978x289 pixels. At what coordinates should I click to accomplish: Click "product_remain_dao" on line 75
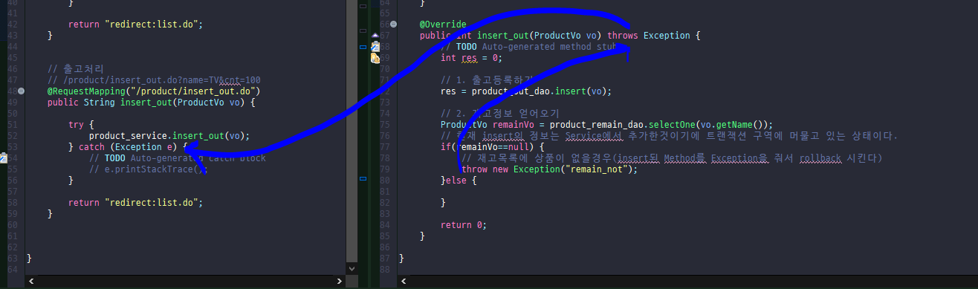click(x=596, y=125)
